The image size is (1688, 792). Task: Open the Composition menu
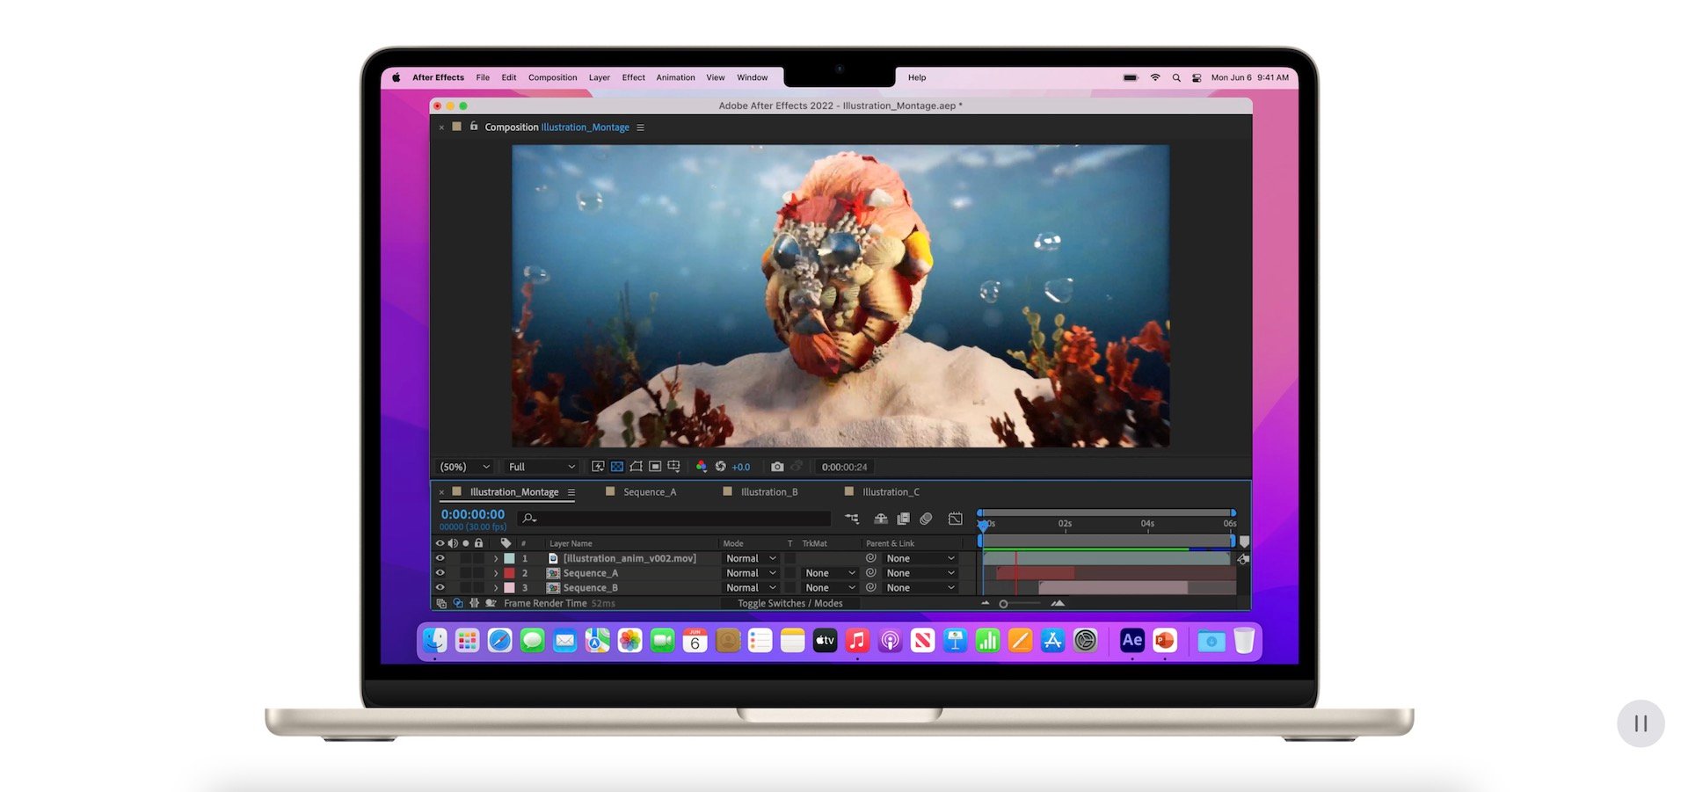(552, 77)
